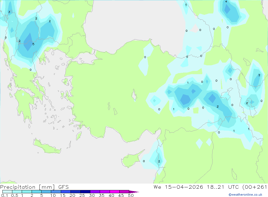Select the 2–5 mm legend color swatch
This screenshot has width=268, height=197.
click(x=36, y=192)
